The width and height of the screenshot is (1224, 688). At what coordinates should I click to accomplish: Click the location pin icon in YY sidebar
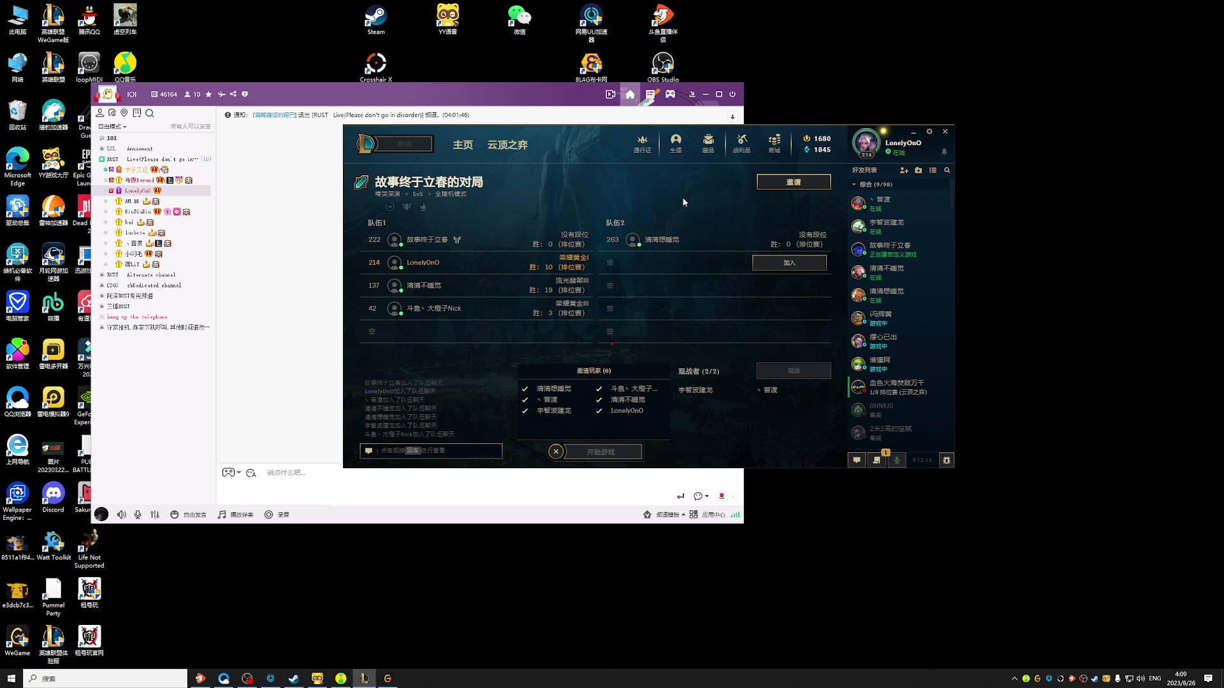[x=124, y=113]
